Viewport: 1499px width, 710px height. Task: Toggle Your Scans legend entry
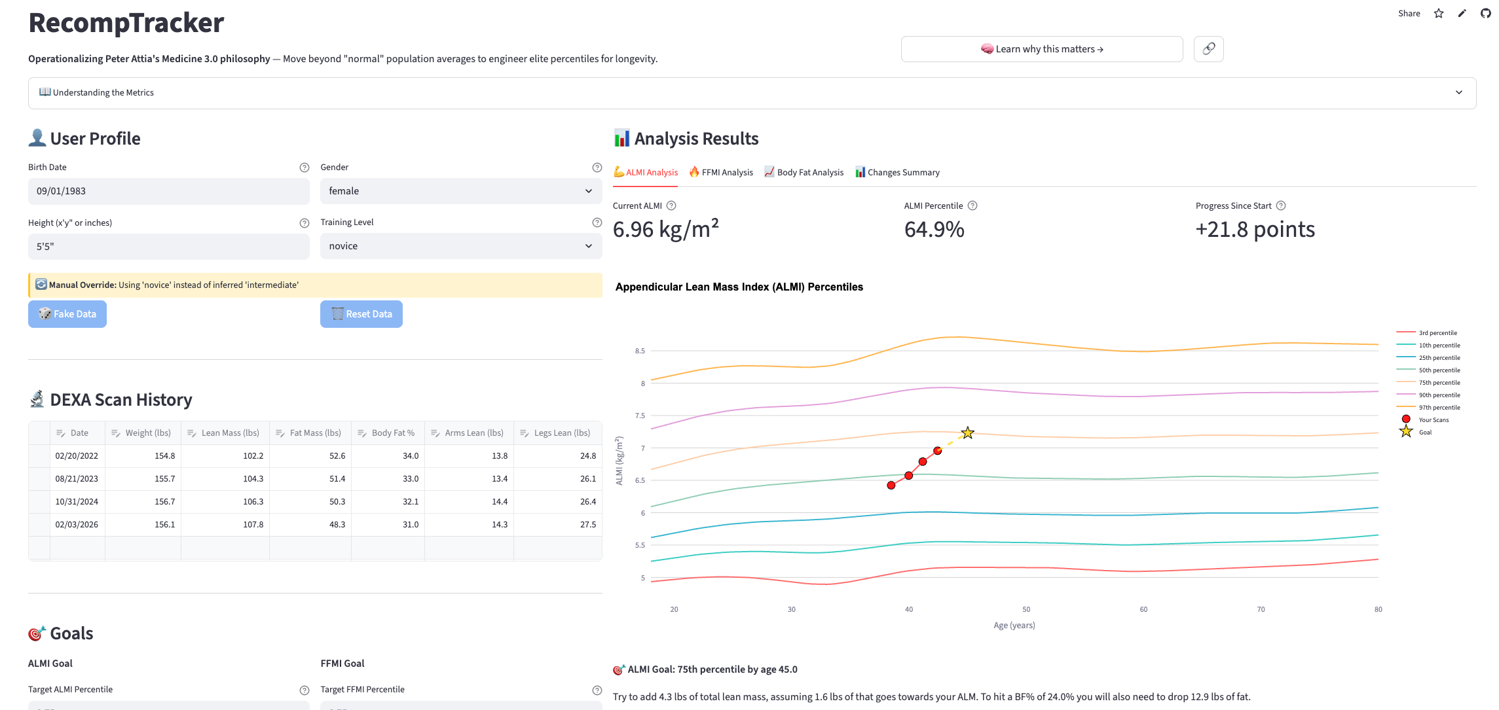click(x=1433, y=420)
